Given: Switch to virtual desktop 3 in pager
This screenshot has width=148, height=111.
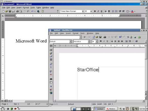Looking at the screenshot, I should tap(83, 109).
